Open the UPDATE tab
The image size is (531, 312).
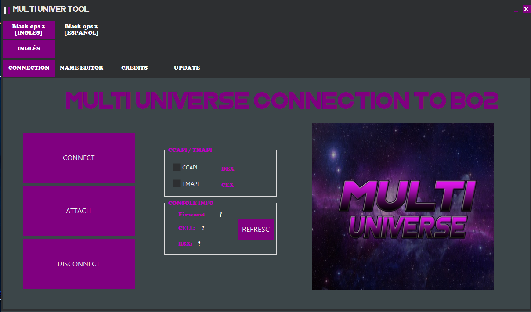coord(187,68)
